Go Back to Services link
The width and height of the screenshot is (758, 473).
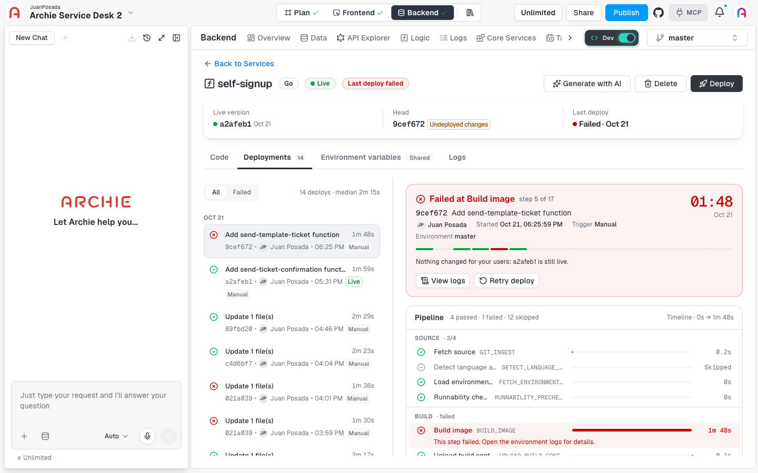239,64
